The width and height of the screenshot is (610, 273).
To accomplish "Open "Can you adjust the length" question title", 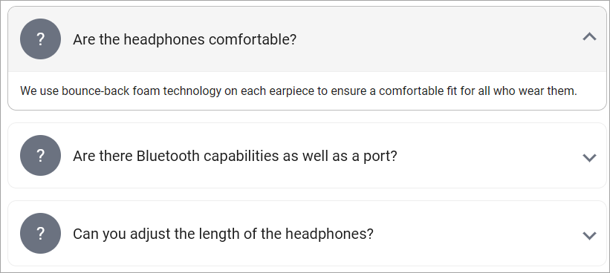I will (224, 234).
